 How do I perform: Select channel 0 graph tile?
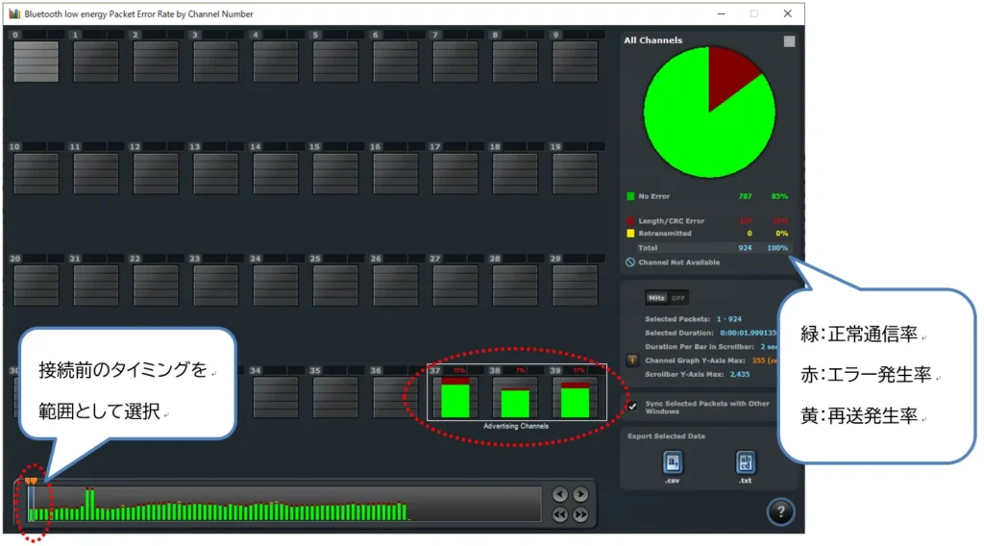(37, 62)
